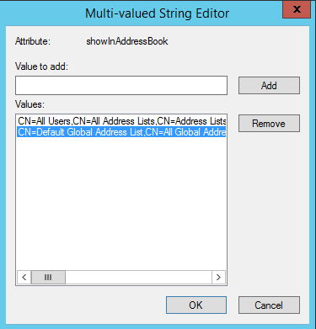This screenshot has width=316, height=329.
Task: Dismiss the dialog with Cancel
Action: (x=269, y=305)
